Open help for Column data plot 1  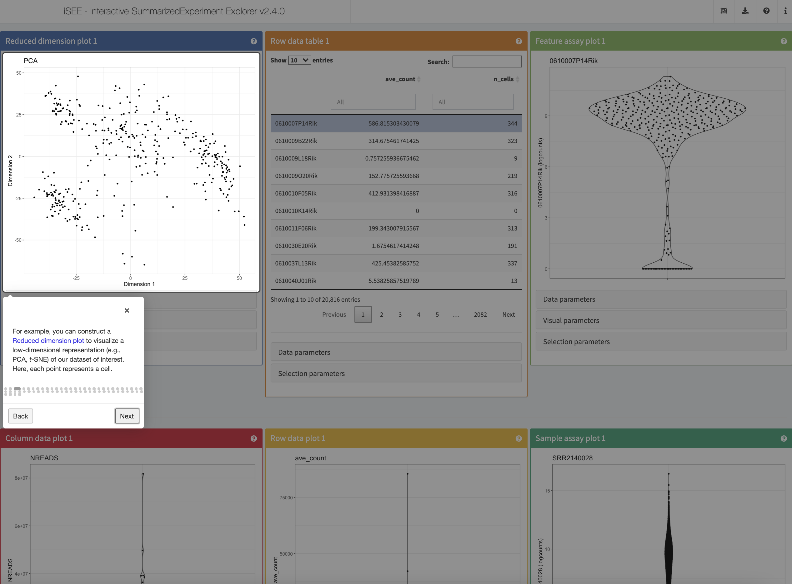click(253, 438)
